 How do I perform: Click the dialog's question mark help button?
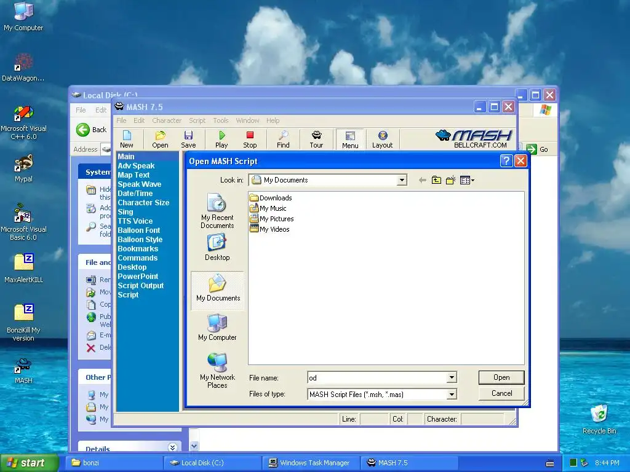(x=506, y=161)
